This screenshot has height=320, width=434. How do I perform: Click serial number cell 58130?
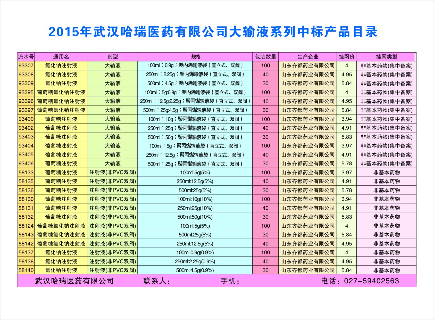point(26,199)
